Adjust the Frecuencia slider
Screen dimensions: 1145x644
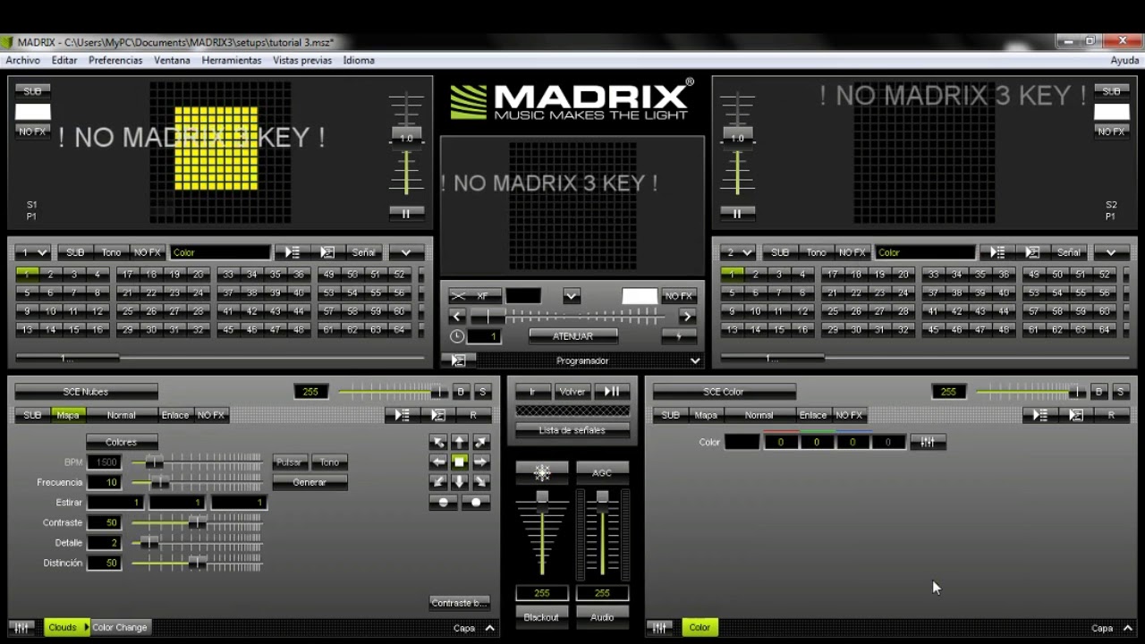pyautogui.click(x=197, y=482)
